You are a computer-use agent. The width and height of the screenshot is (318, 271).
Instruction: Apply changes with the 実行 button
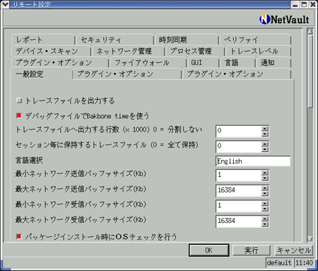coord(252,250)
